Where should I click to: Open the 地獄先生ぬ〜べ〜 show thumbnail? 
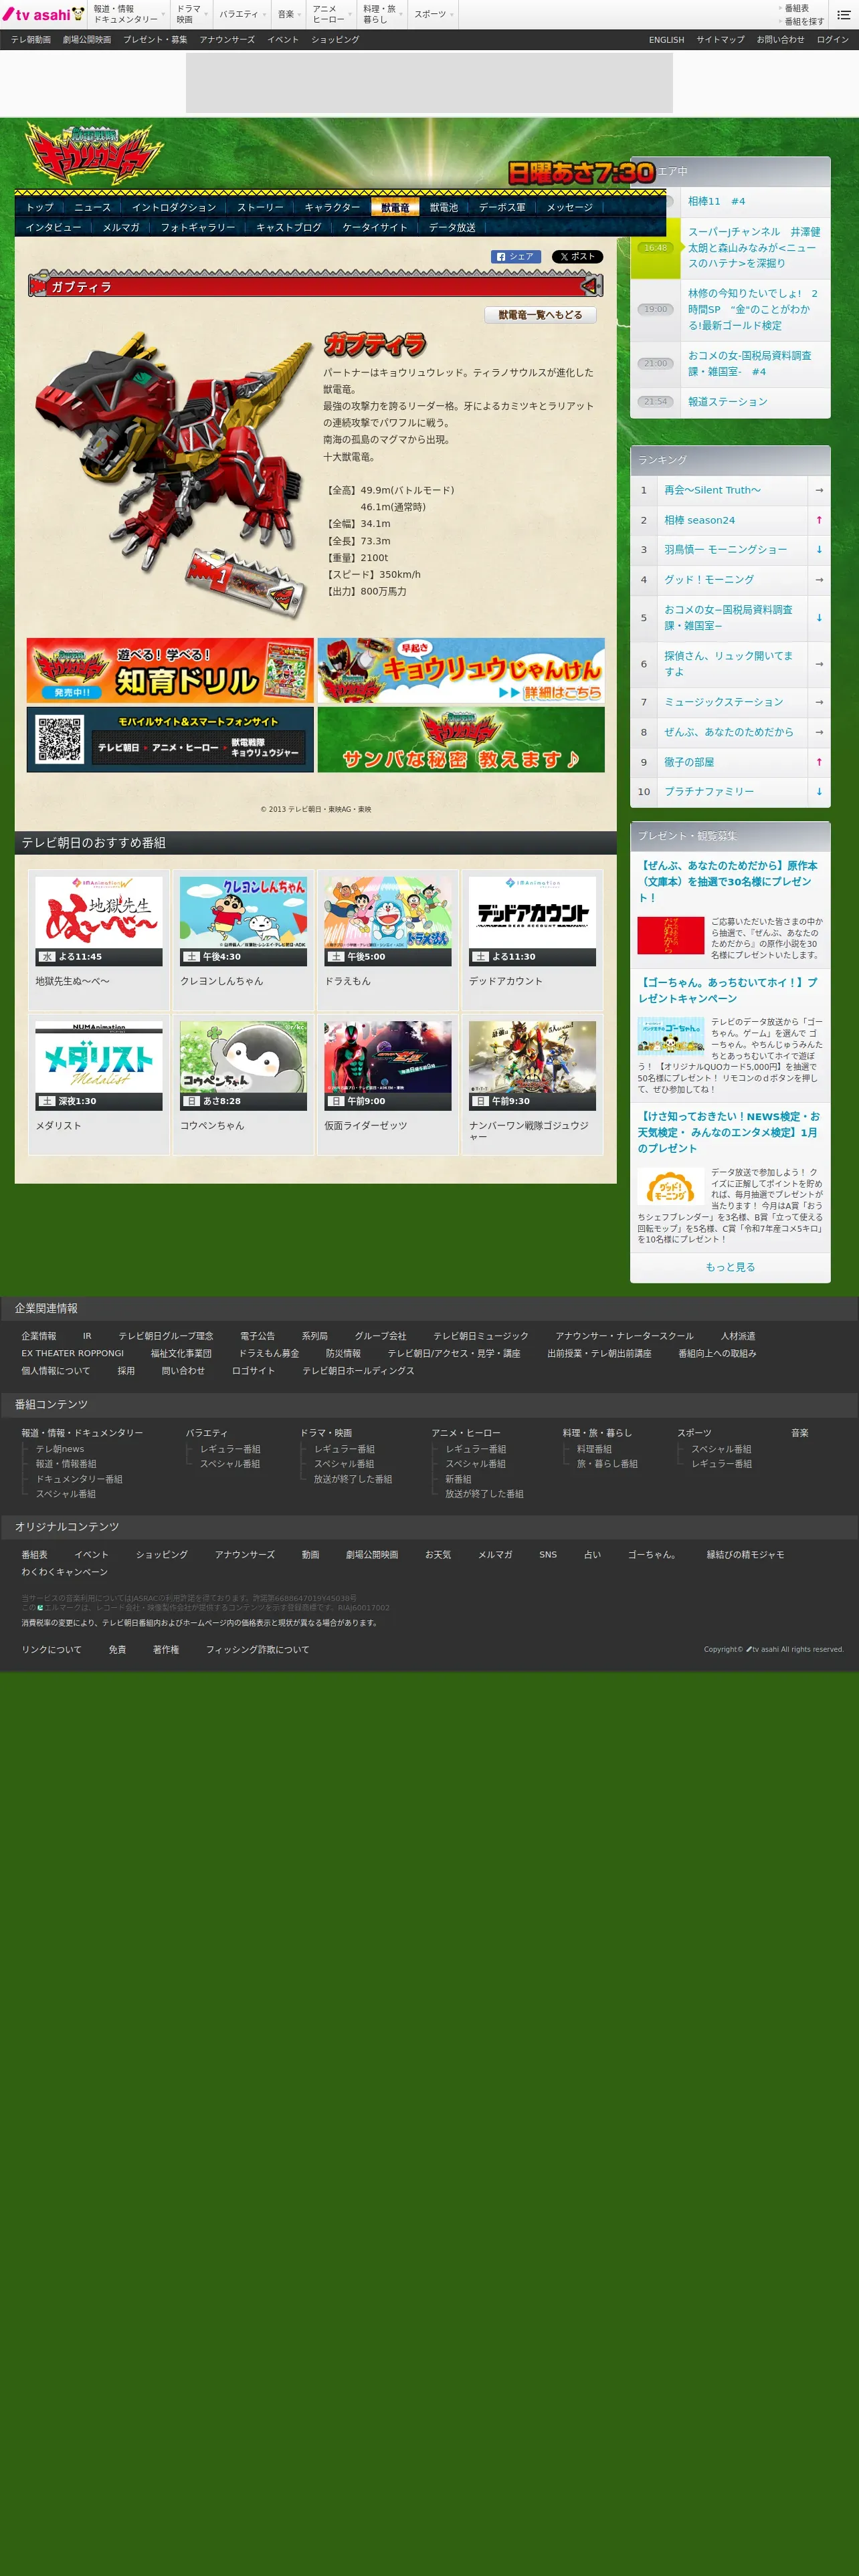99,921
